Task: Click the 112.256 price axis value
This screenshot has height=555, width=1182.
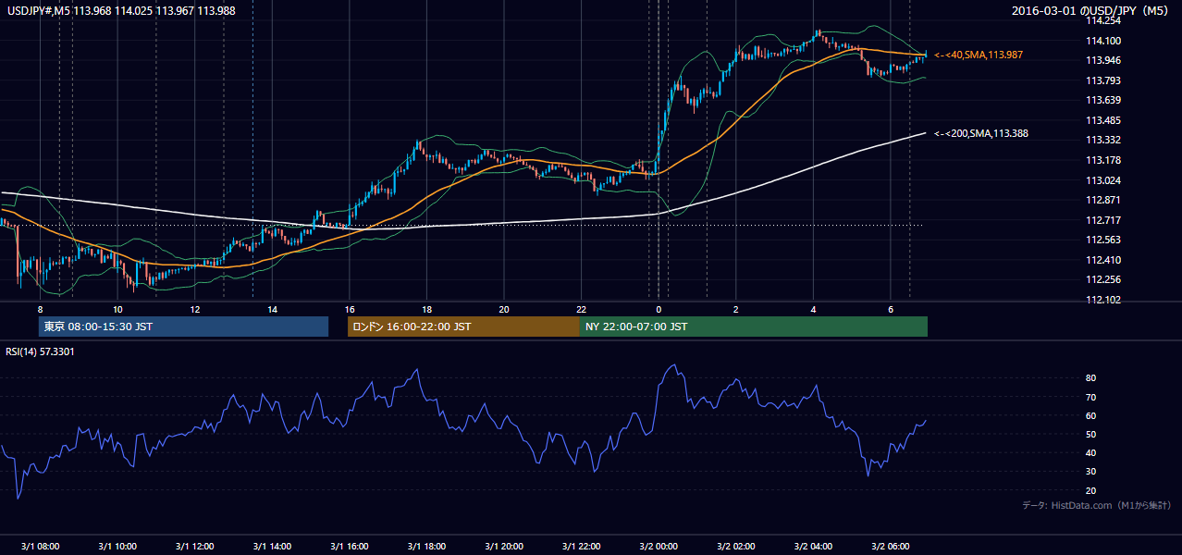Action: 1104,279
